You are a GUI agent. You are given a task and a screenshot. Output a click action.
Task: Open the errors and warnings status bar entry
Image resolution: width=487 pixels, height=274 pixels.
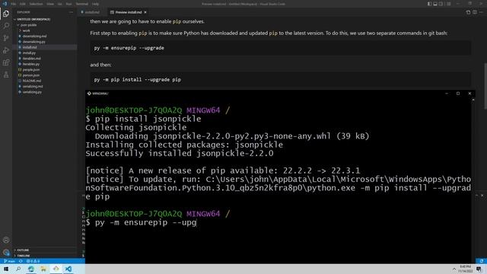click(x=33, y=261)
